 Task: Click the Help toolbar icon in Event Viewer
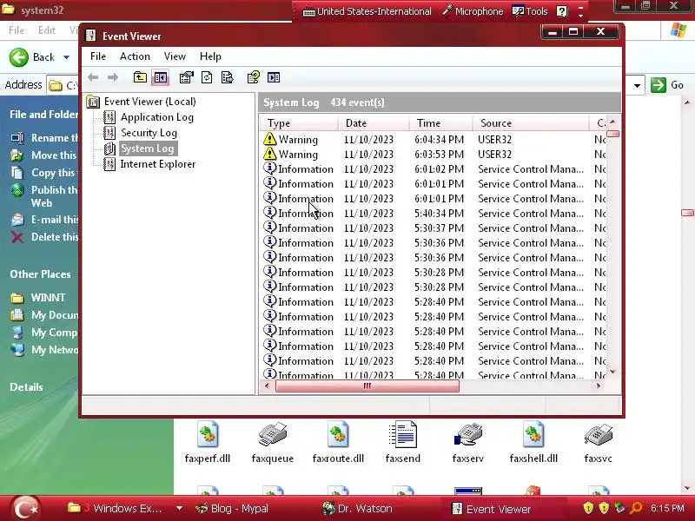point(253,77)
